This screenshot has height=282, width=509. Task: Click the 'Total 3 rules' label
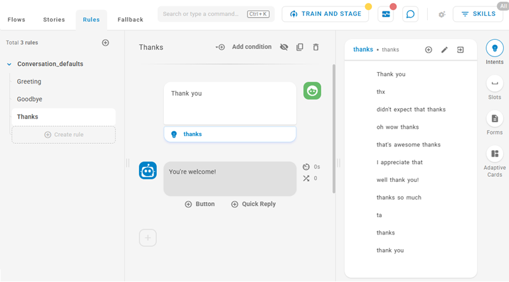point(22,42)
